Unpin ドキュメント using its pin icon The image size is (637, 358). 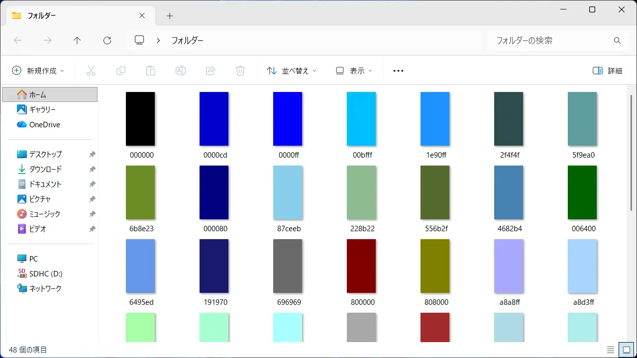tap(92, 184)
